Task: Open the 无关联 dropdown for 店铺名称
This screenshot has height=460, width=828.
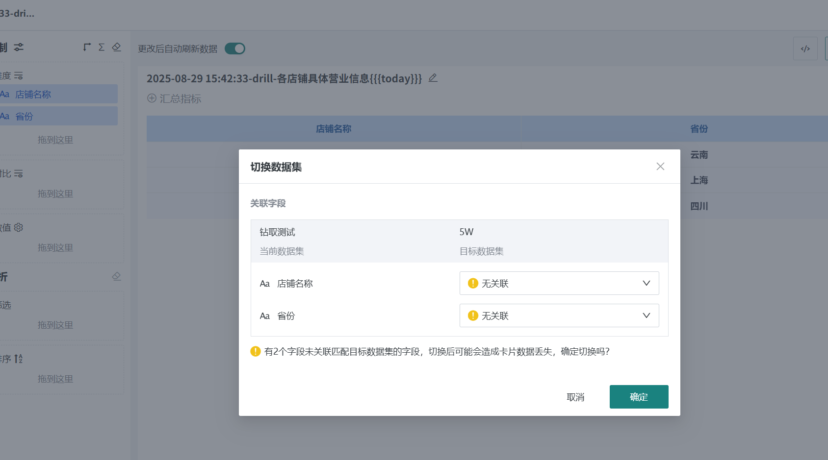Action: point(559,283)
